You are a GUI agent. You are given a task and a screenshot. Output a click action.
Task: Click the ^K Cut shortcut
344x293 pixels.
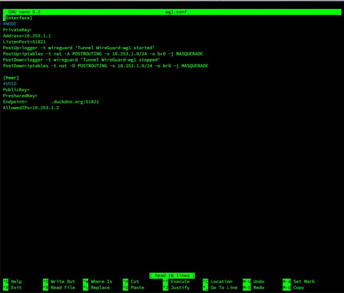point(131,281)
